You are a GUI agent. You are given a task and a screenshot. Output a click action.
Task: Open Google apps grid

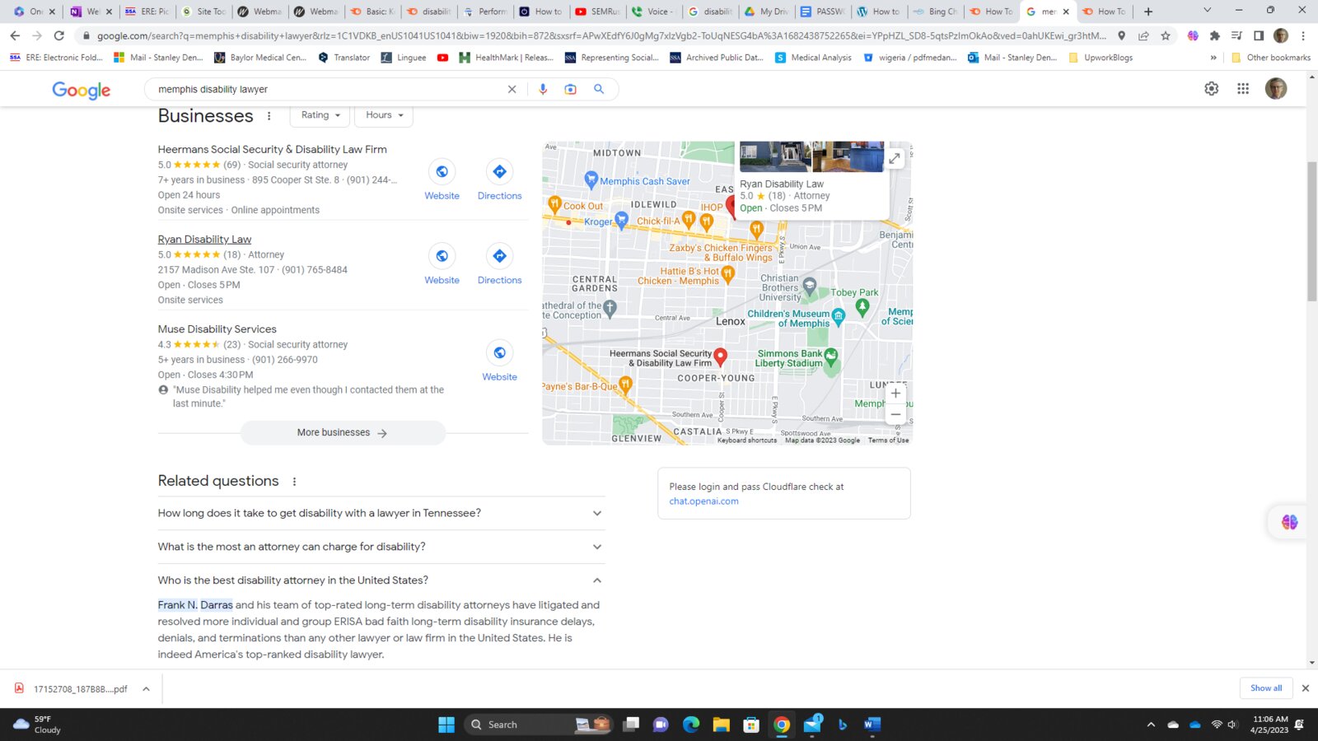pos(1243,89)
